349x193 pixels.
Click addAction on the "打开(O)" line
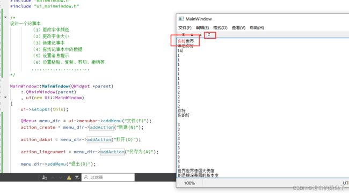pos(99,139)
